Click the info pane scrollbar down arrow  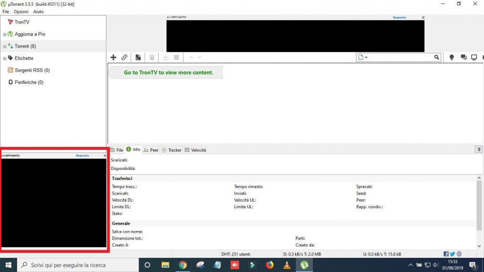(479, 246)
